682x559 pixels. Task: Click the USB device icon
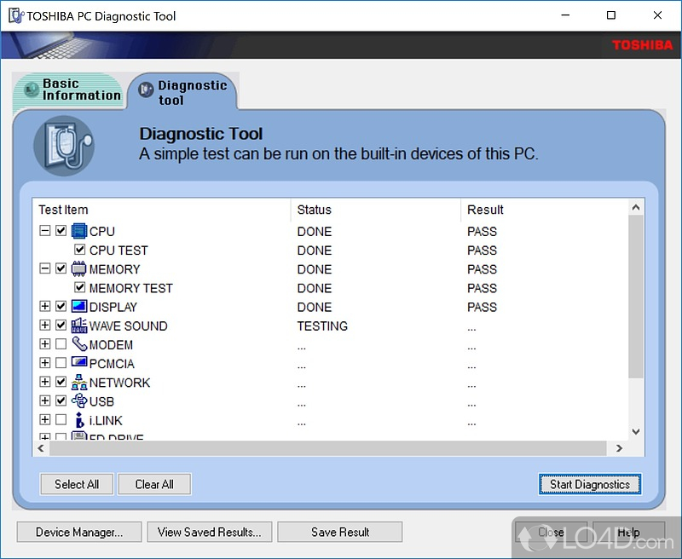click(79, 401)
